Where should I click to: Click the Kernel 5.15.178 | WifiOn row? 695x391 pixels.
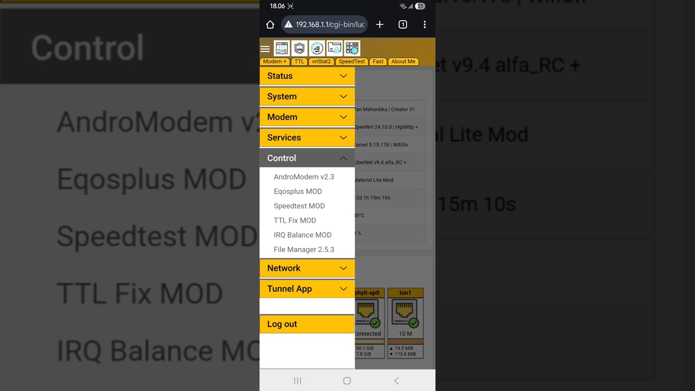pyautogui.click(x=389, y=145)
